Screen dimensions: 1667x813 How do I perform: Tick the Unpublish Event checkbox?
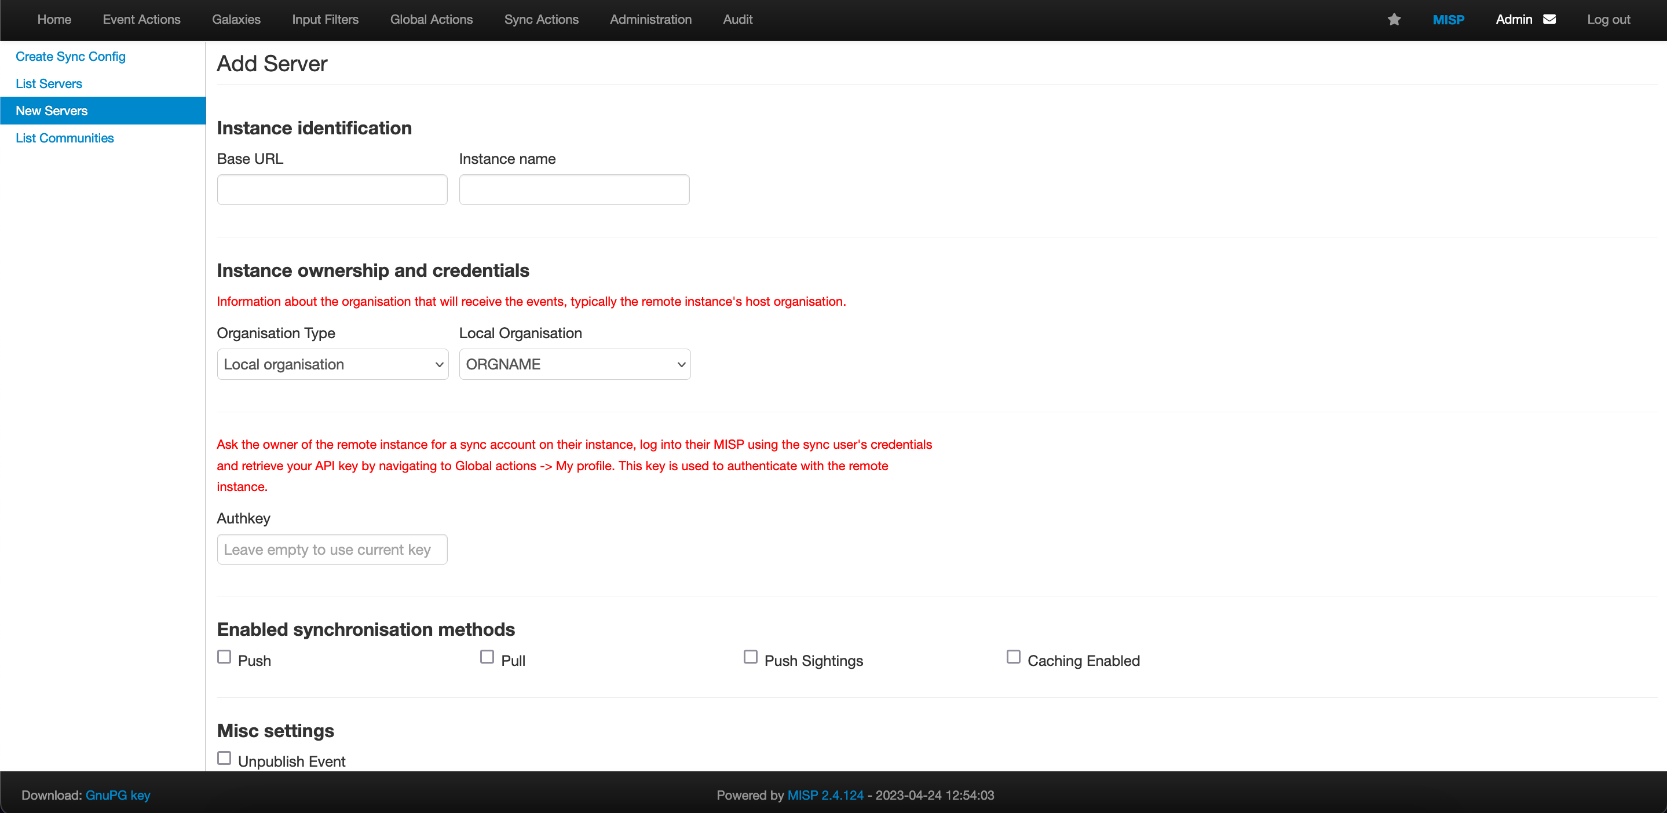tap(224, 757)
